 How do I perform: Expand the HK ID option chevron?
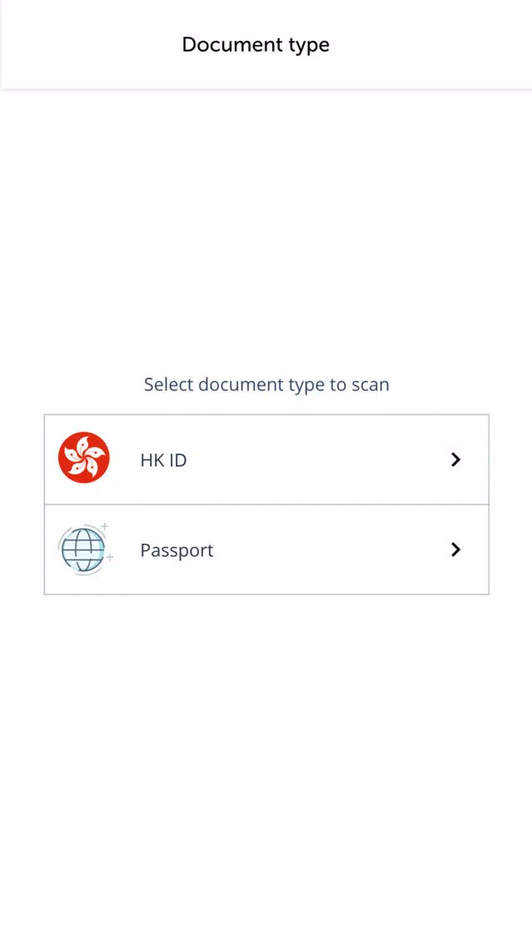456,460
